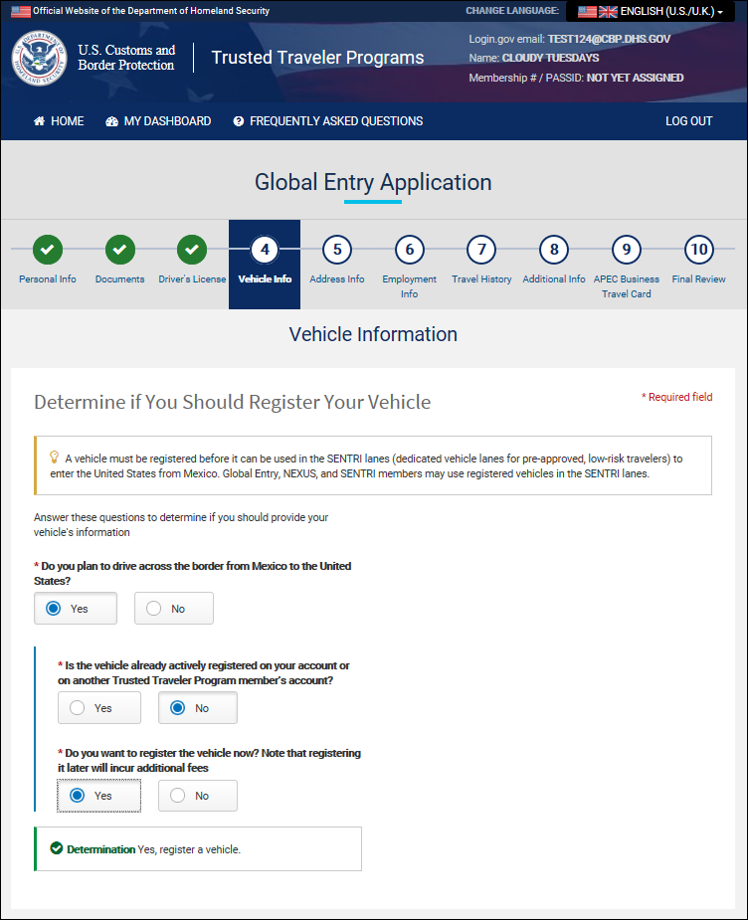The height and width of the screenshot is (920, 748).
Task: Go to step 5 Address Info circle
Action: point(337,249)
